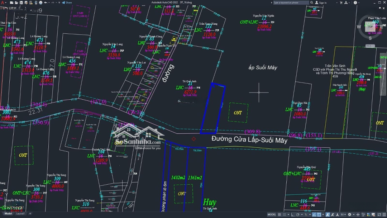Click Sign In
Screen dimensions: 387x218
tap(322, 3)
